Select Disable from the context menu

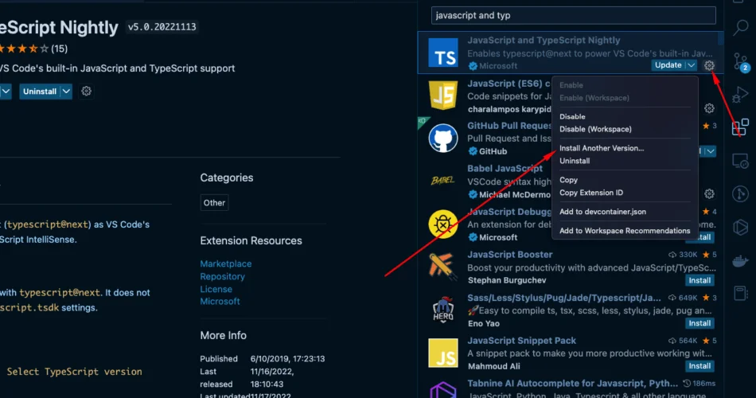click(x=572, y=117)
